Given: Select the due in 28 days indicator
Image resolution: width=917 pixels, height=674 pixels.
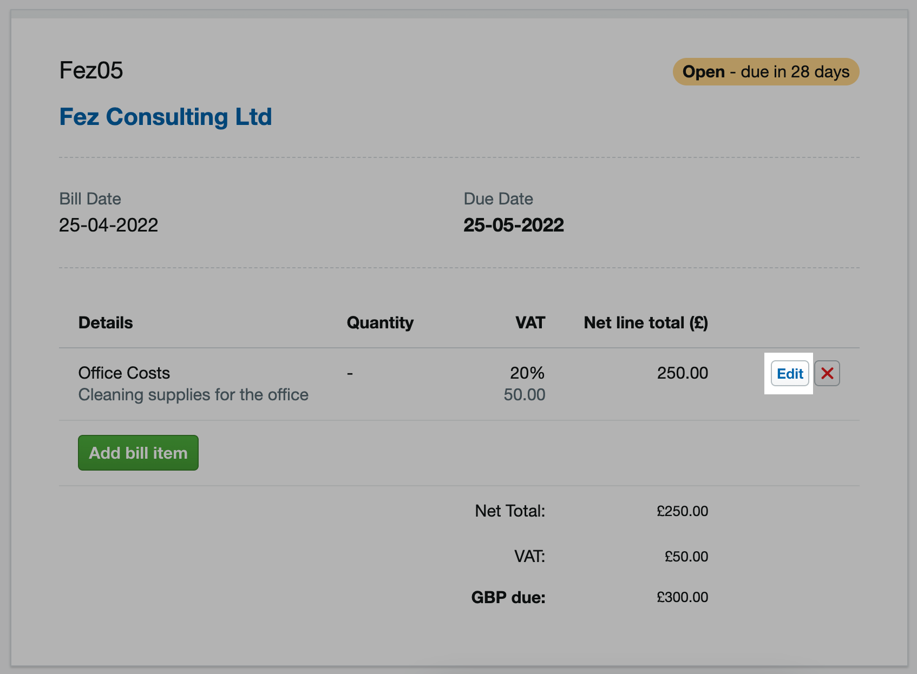Looking at the screenshot, I should tap(765, 71).
